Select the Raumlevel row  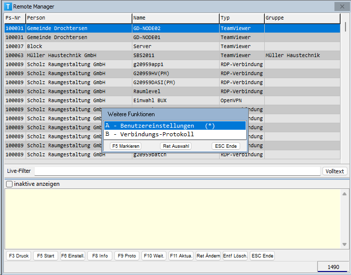click(172, 92)
